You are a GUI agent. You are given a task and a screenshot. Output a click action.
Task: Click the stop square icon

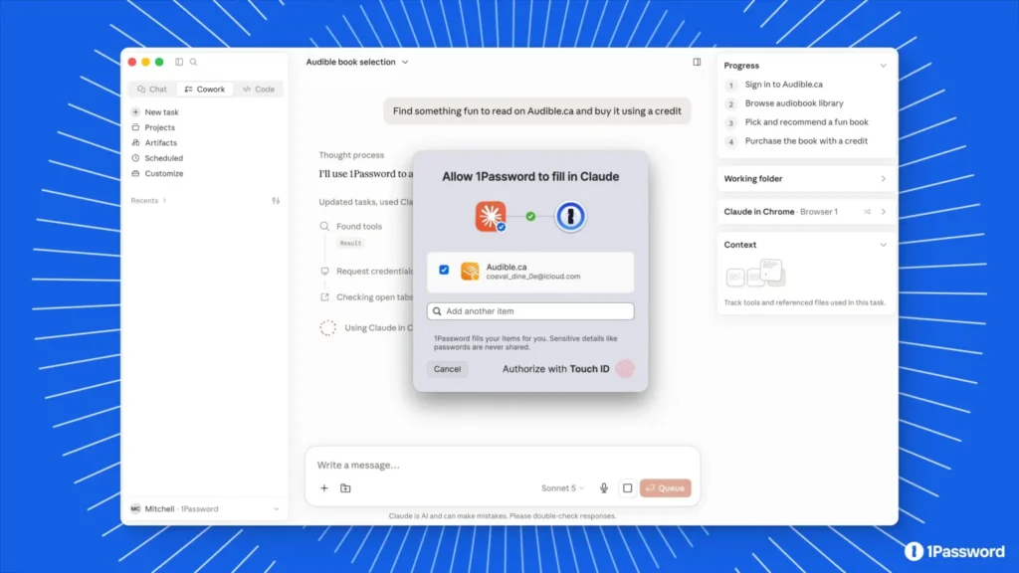(627, 487)
